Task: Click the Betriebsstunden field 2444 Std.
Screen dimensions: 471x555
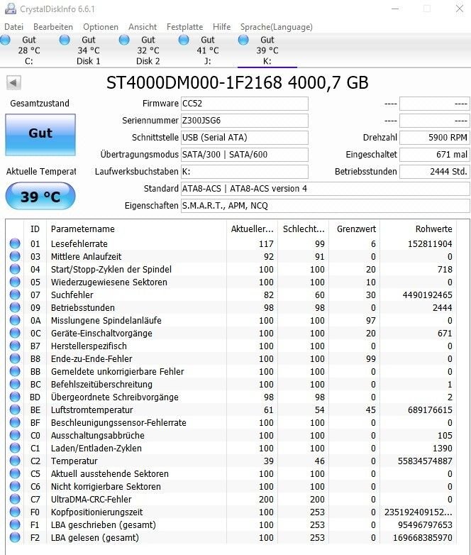Action: 435,172
